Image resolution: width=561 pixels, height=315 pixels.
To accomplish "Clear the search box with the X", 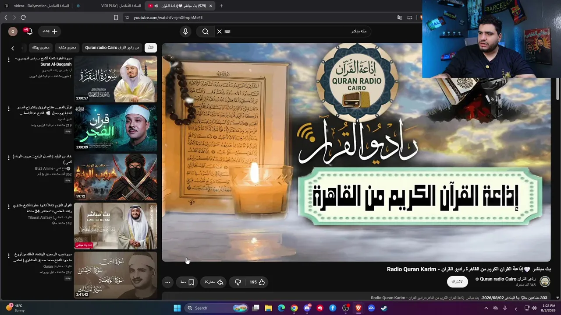I will pyautogui.click(x=220, y=31).
